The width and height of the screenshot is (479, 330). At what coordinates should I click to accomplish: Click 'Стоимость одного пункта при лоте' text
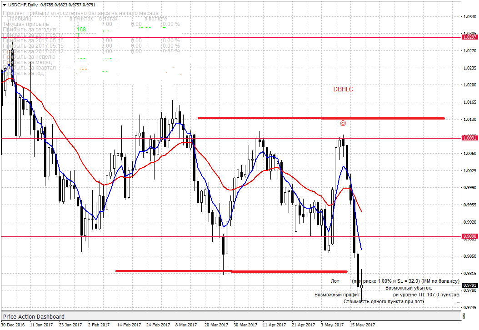point(384,301)
